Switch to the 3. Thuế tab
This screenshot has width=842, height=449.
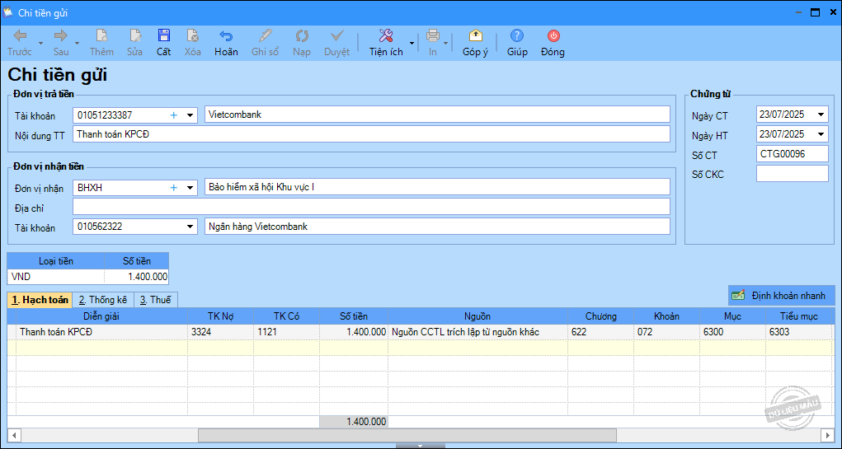[x=155, y=300]
